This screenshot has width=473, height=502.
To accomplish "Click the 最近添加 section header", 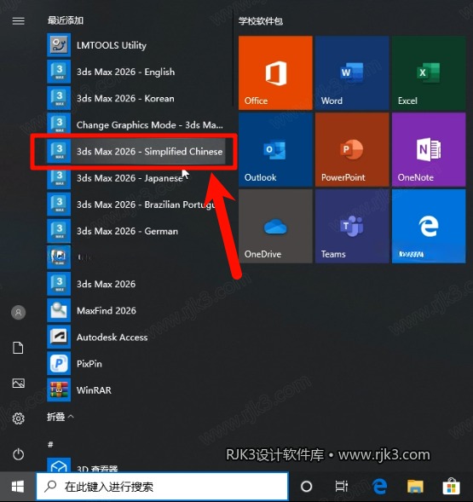I will pos(66,20).
